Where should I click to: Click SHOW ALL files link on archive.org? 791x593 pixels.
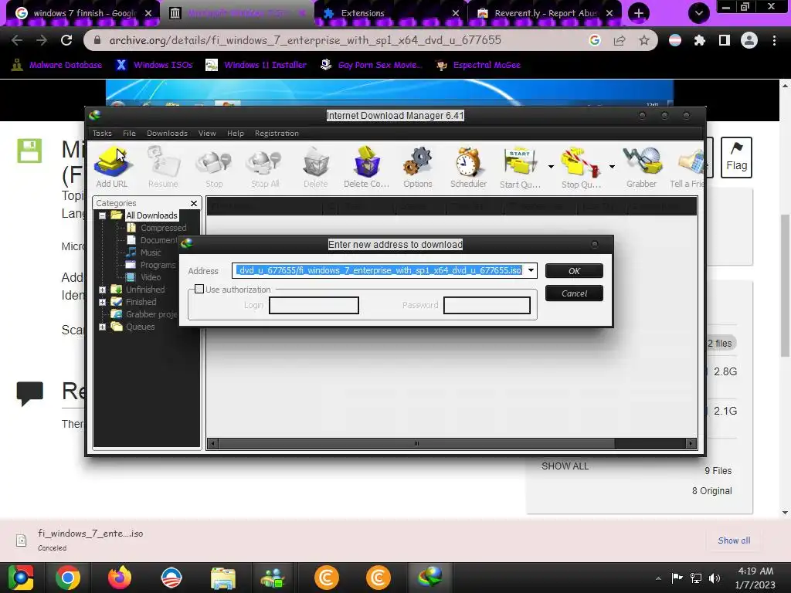(565, 466)
